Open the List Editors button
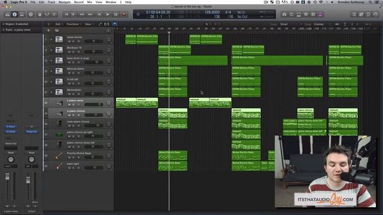The height and width of the screenshot is (215, 383). coord(354,14)
